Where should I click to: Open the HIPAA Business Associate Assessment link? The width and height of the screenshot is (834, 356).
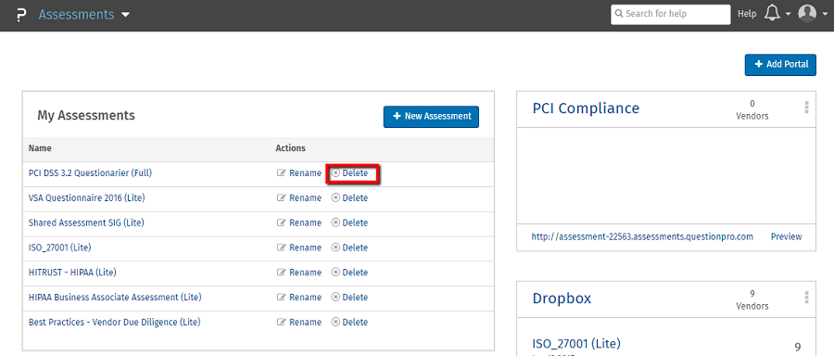tap(115, 297)
